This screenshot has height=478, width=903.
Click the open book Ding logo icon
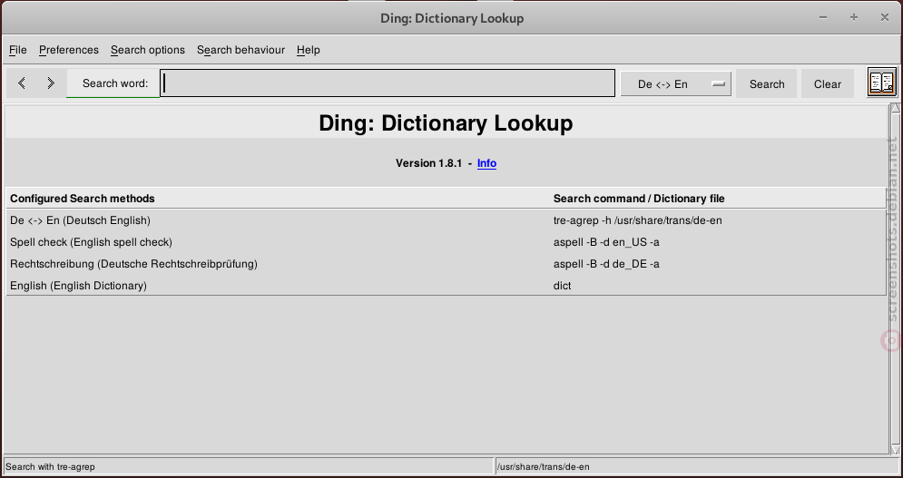(882, 83)
